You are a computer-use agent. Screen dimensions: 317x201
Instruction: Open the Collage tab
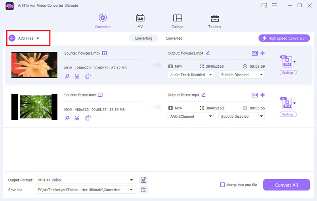coord(177,21)
